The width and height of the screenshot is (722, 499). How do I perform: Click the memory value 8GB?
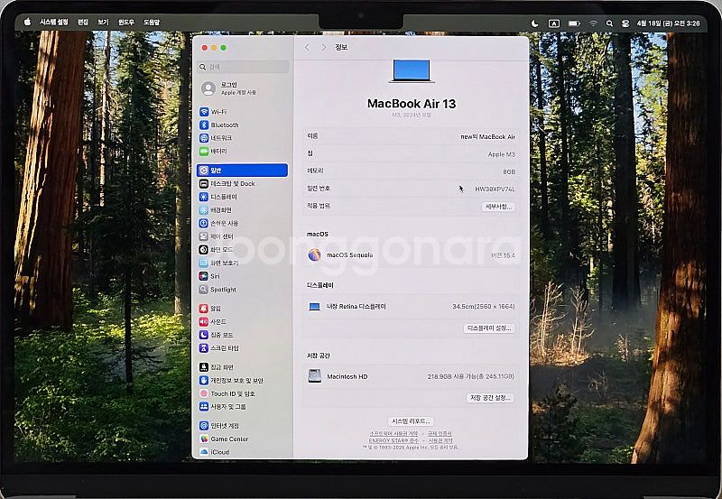pyautogui.click(x=509, y=171)
